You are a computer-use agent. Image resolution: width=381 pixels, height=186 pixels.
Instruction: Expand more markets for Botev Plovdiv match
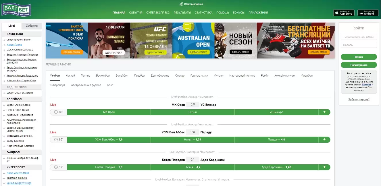(x=324, y=167)
